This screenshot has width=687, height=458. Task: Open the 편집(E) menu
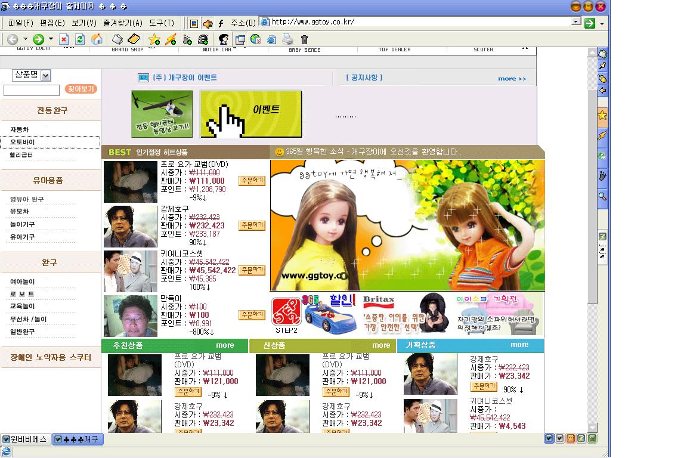click(52, 23)
